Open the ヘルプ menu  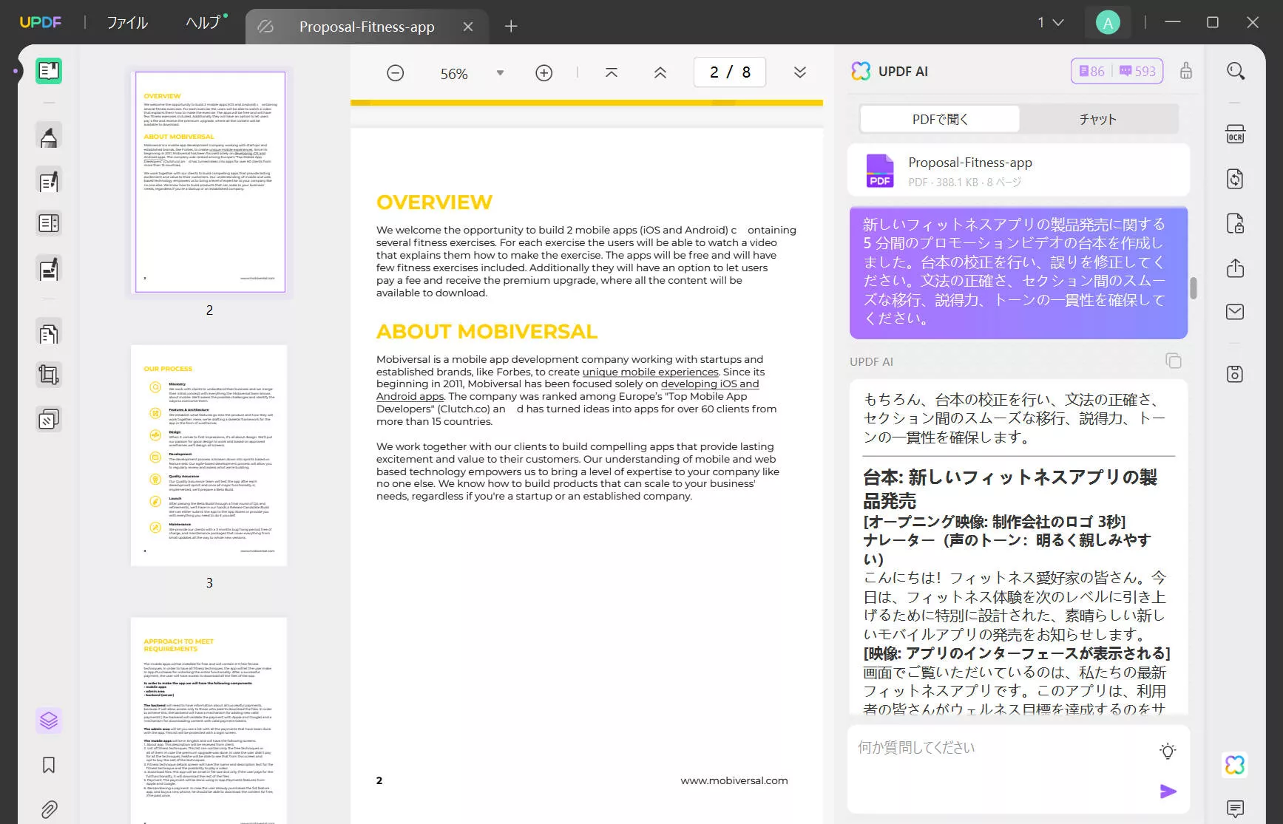click(203, 23)
